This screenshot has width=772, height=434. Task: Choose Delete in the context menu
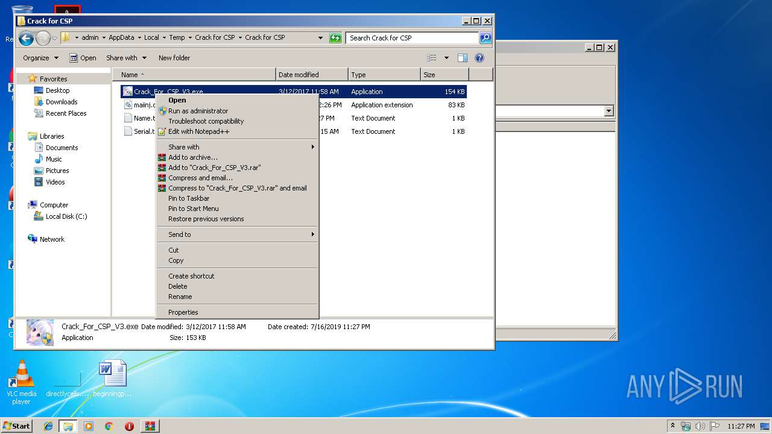236,286
